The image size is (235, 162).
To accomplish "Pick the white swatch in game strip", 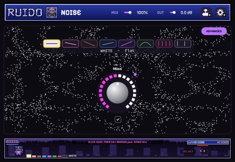I will coord(29,156).
